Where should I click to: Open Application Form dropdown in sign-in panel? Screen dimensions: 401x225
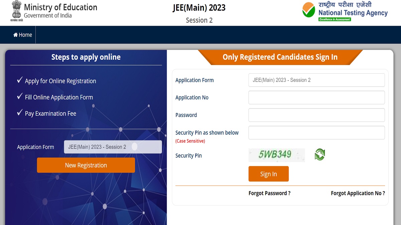click(x=316, y=80)
